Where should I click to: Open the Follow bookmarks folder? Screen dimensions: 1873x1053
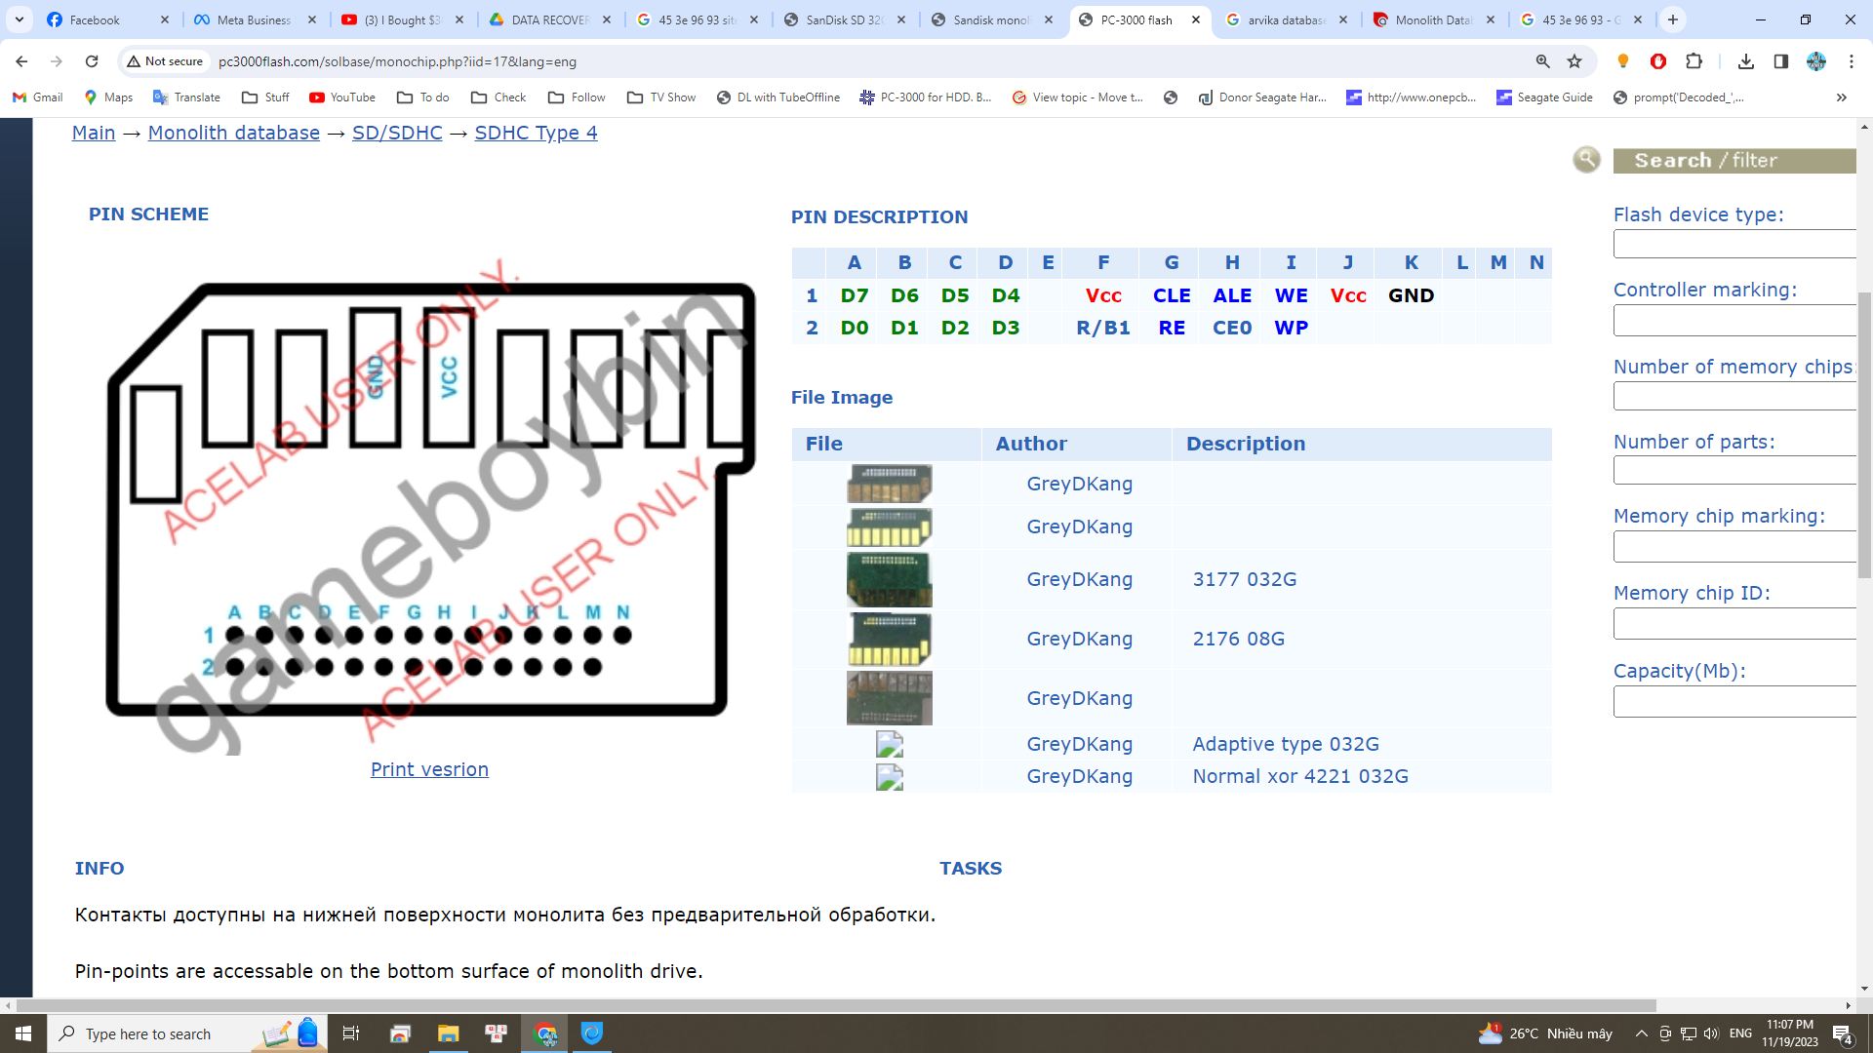coord(577,97)
